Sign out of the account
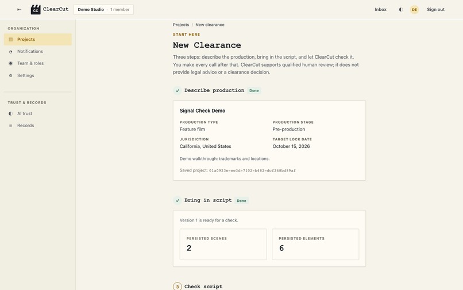Viewport: 463px width, 290px height. click(x=435, y=9)
